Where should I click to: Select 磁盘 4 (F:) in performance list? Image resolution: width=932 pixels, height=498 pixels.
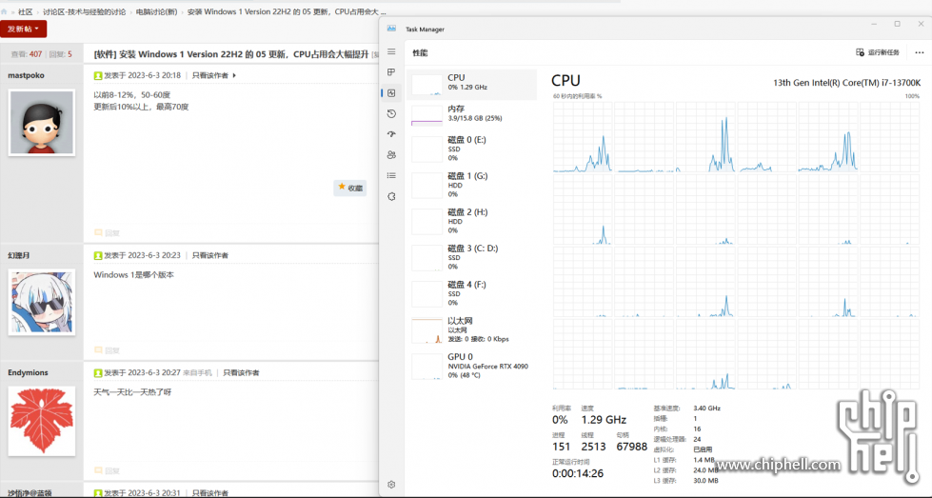pyautogui.click(x=472, y=293)
